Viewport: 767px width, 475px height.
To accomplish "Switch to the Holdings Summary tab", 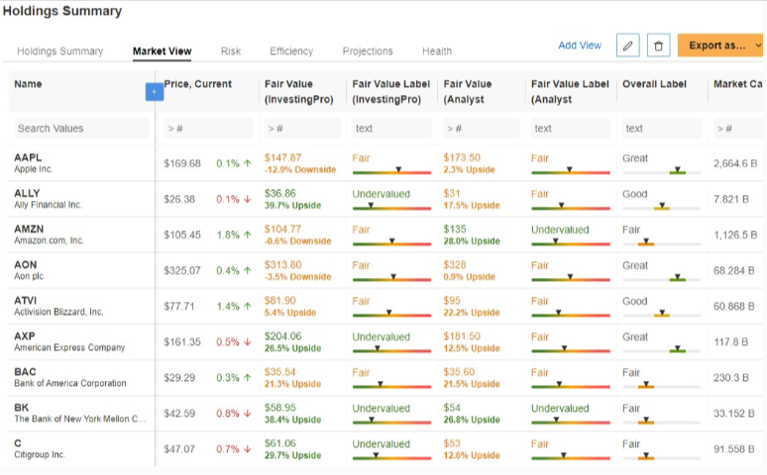I will click(60, 51).
